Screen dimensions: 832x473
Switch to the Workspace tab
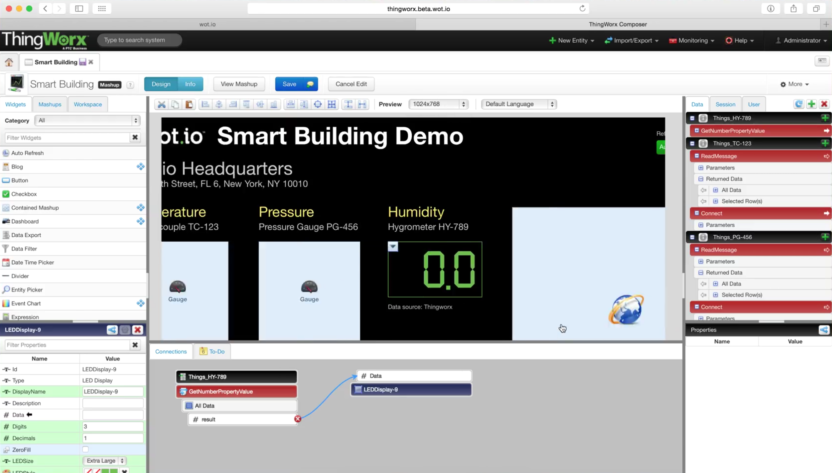tap(88, 104)
